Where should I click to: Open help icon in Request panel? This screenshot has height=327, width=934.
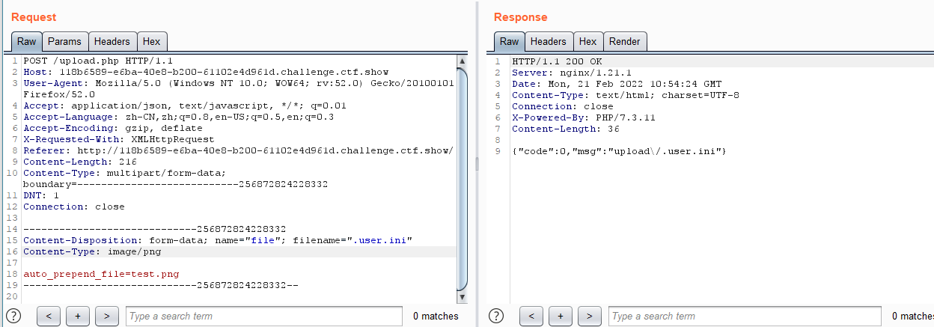(13, 316)
